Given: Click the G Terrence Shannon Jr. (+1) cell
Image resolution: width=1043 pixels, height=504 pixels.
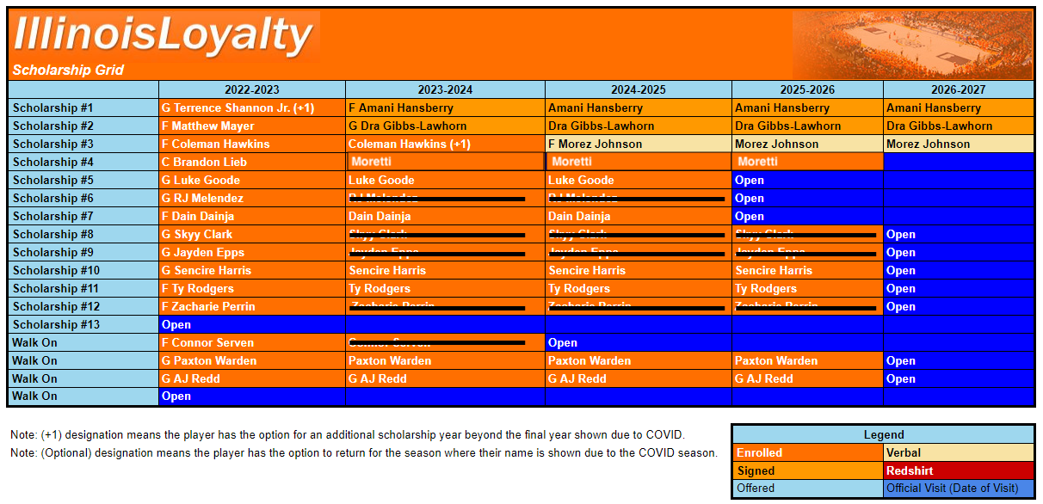Looking at the screenshot, I should 251,108.
